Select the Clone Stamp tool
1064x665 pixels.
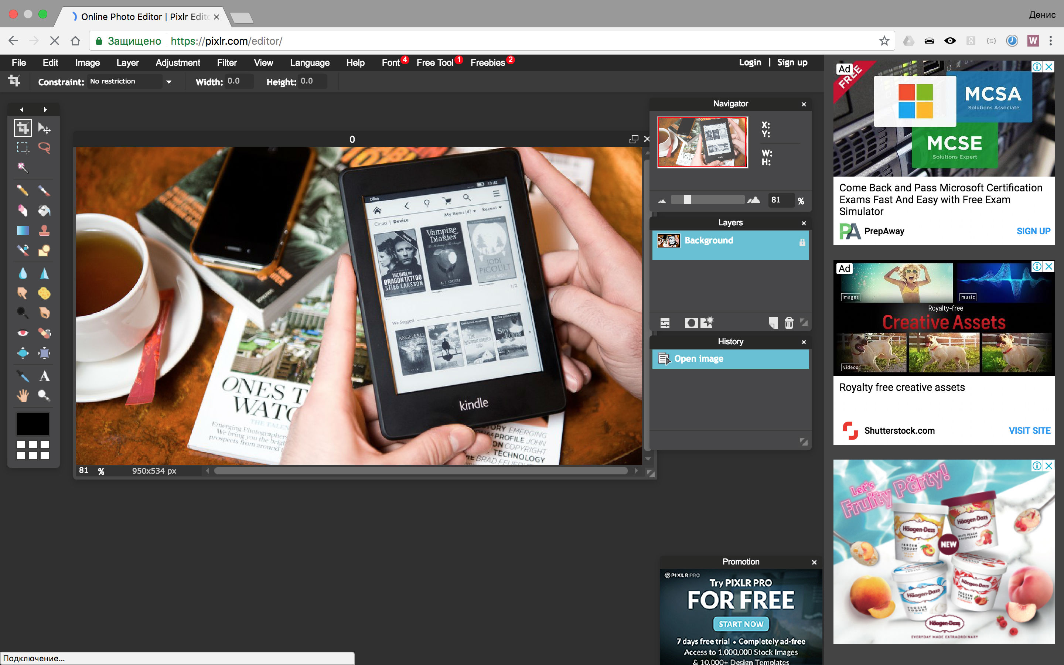click(x=44, y=231)
